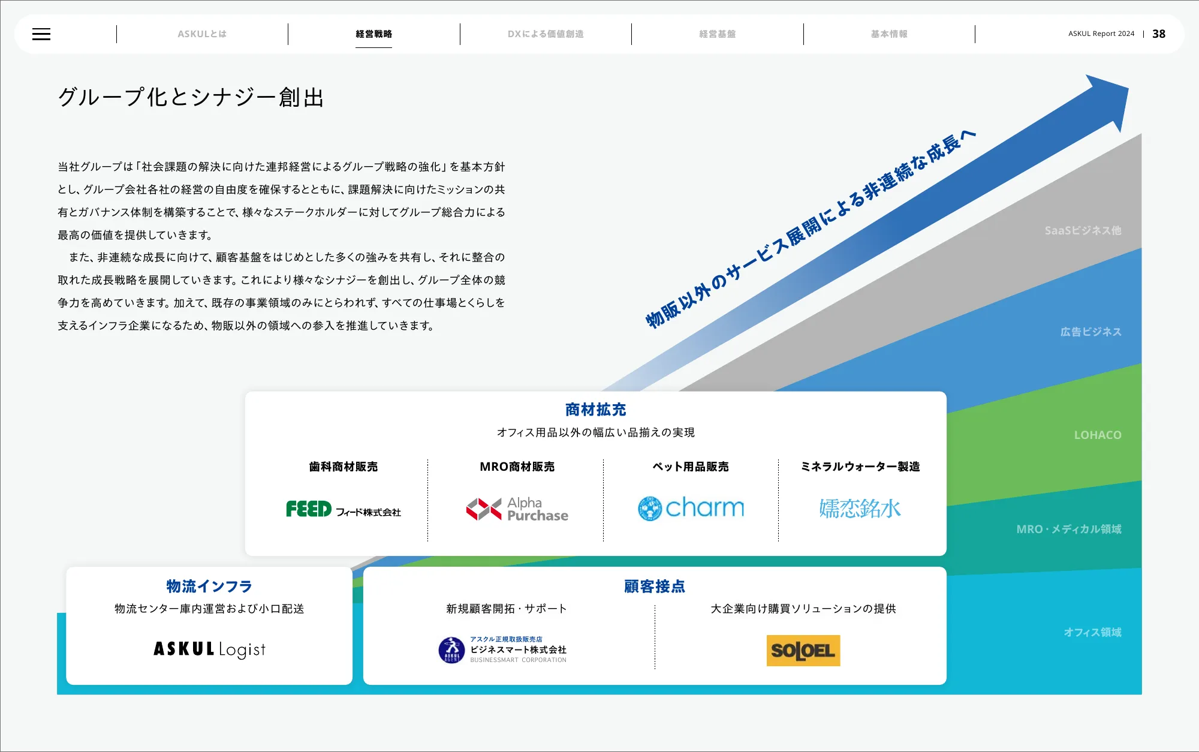The width and height of the screenshot is (1199, 752).
Task: Click the Businessmart Corporation logo
Action: pyautogui.click(x=502, y=650)
